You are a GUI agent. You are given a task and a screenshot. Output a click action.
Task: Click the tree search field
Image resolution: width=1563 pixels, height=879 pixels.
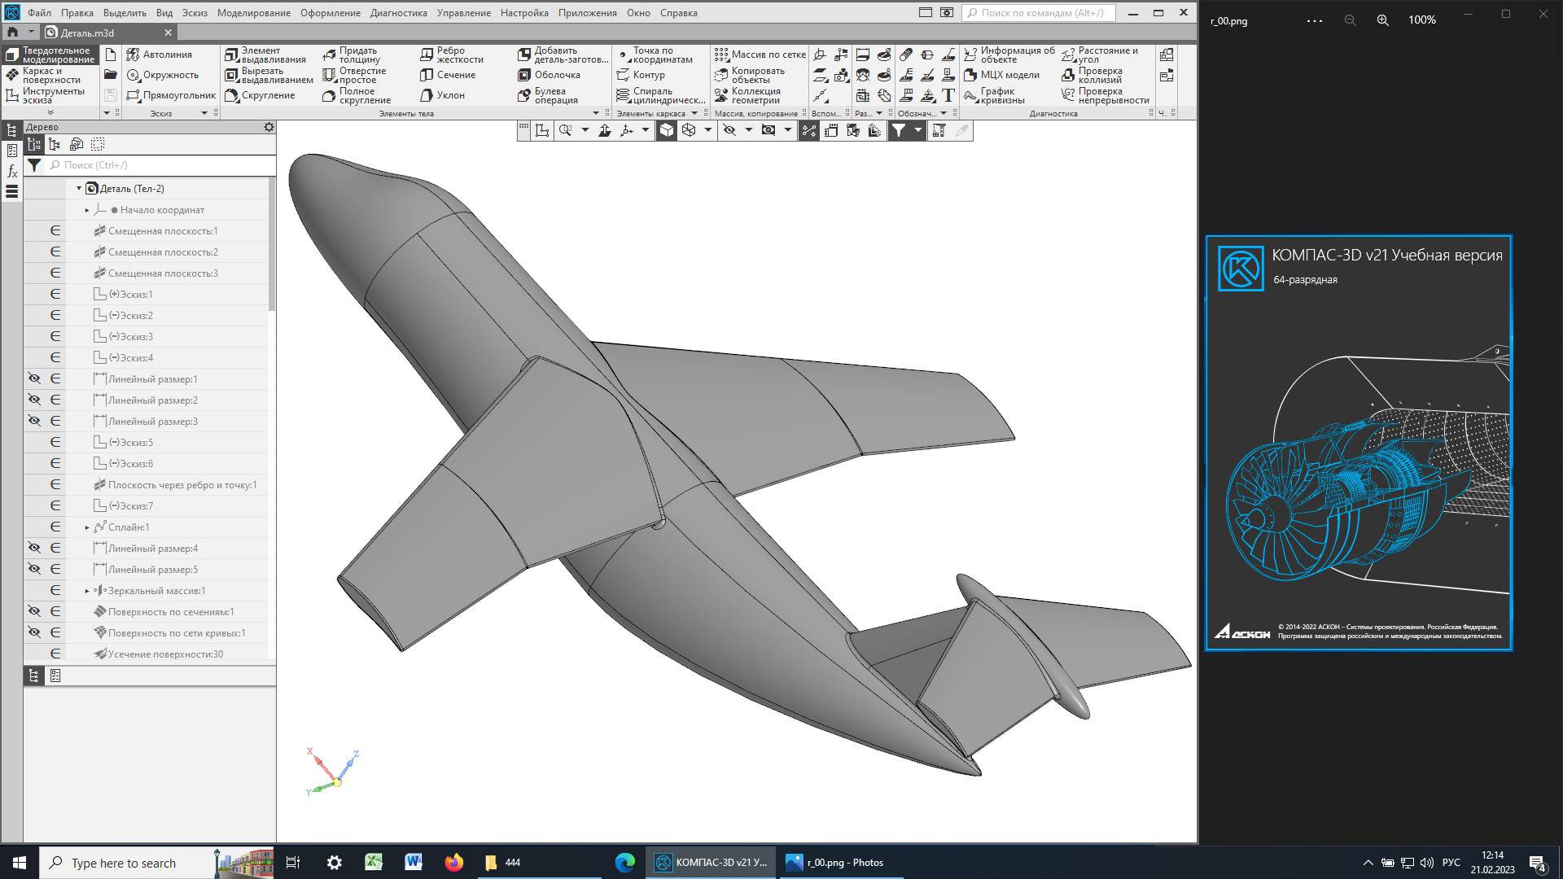160,165
